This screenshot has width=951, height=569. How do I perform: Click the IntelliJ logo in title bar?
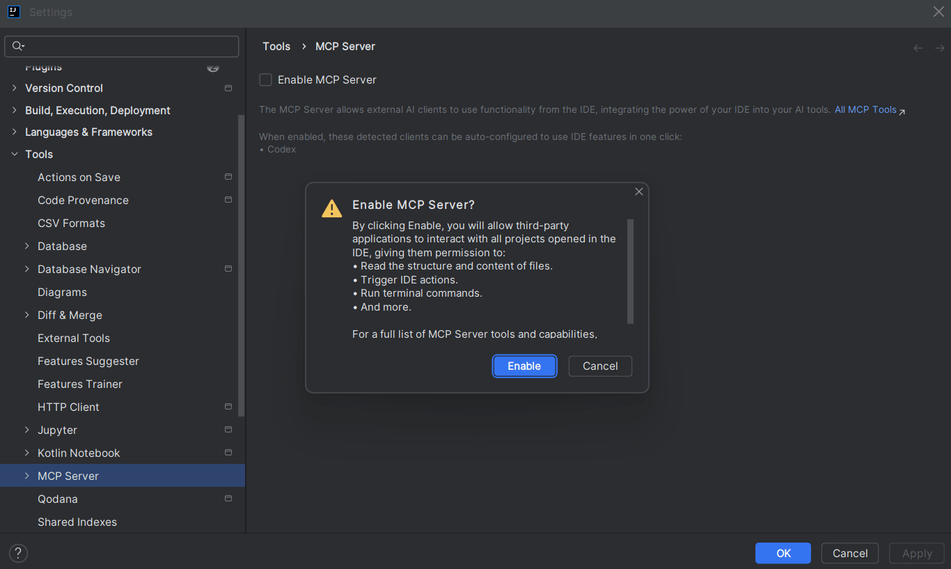pos(14,12)
